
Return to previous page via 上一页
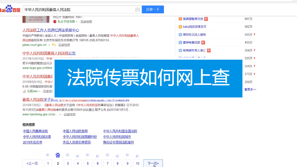pyautogui.click(x=32, y=163)
